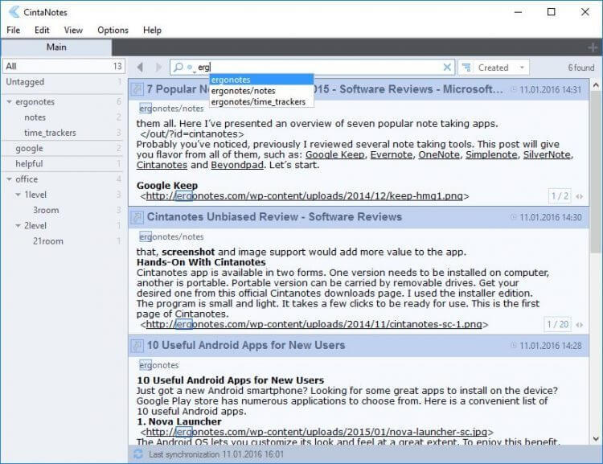Collapse the office tag tree

point(9,179)
